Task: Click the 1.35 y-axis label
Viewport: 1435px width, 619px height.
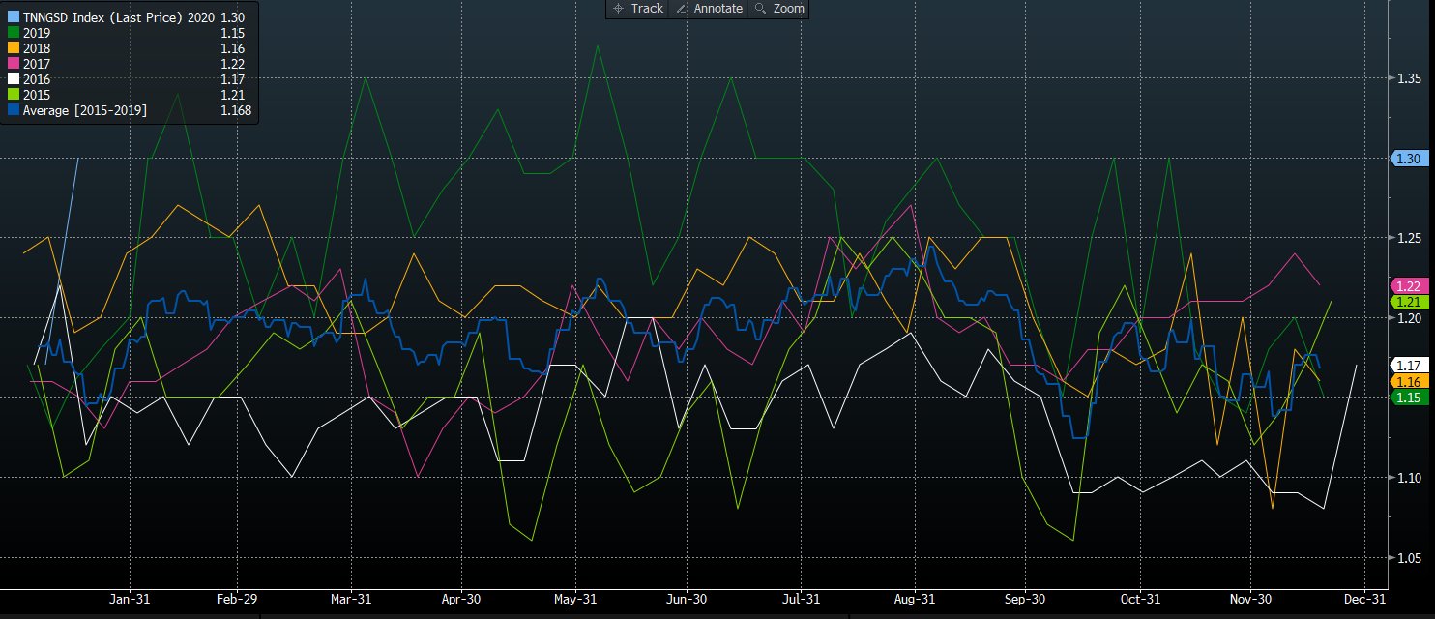Action: point(1408,78)
